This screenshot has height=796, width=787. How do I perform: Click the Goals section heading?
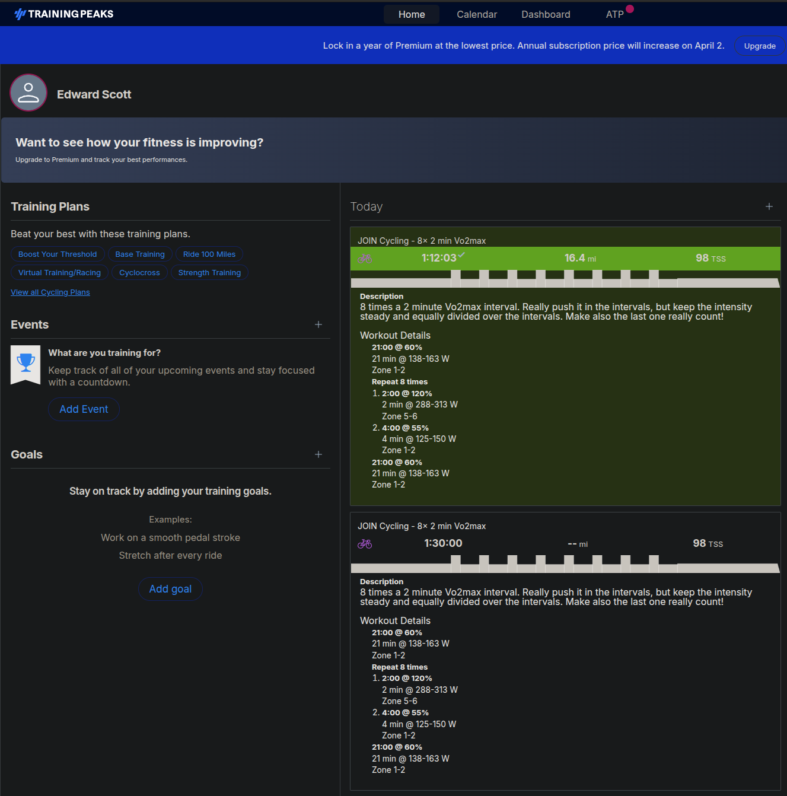click(x=27, y=454)
